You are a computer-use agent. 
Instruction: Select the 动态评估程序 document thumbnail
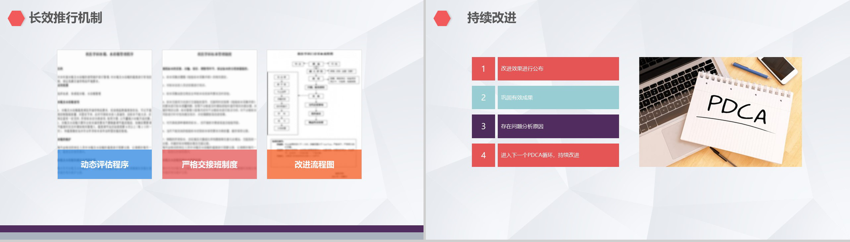104,114
